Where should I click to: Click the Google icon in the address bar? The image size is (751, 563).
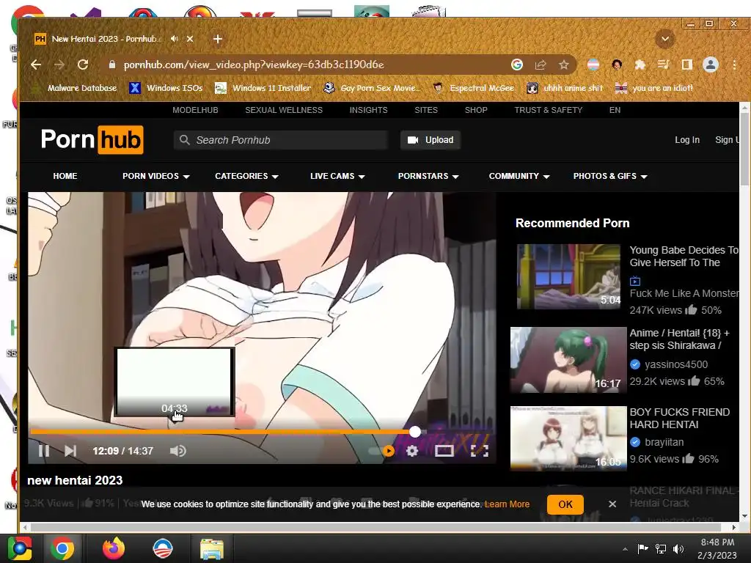click(517, 65)
